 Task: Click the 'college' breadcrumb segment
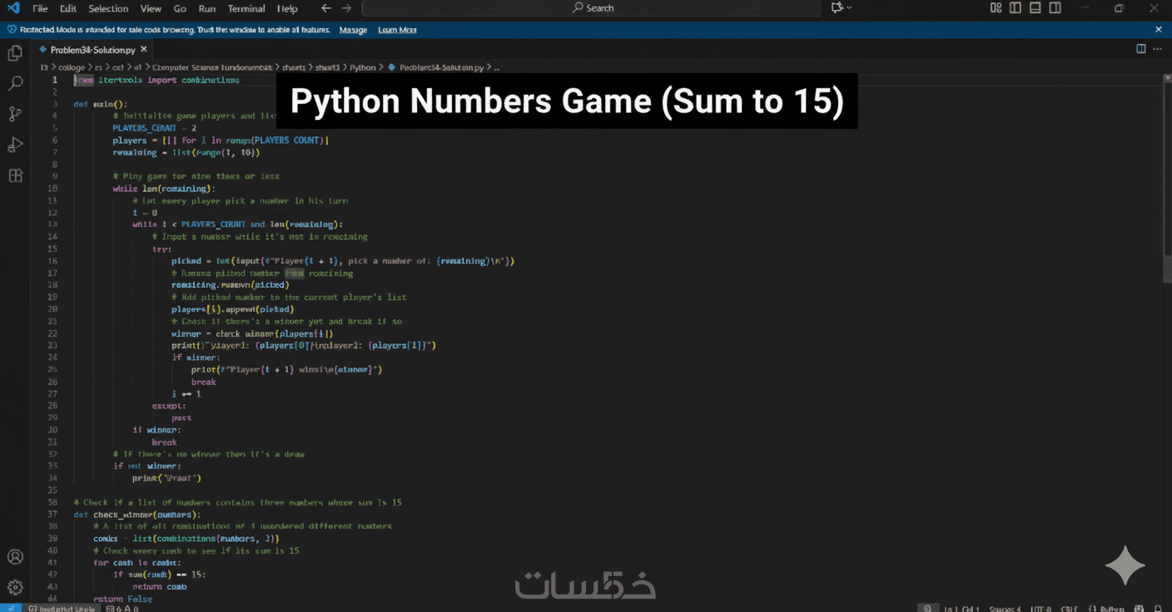pos(72,67)
